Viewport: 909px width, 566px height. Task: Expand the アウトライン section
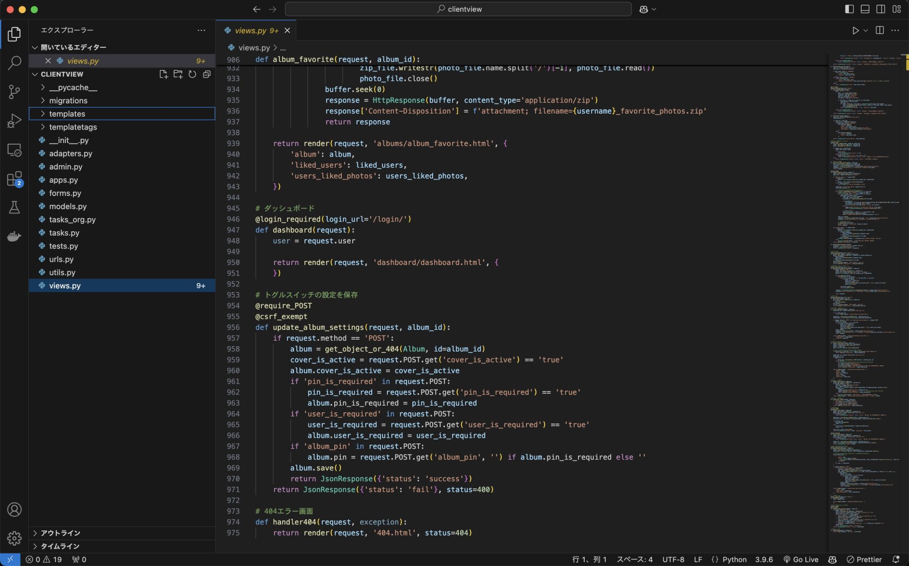[x=60, y=533]
